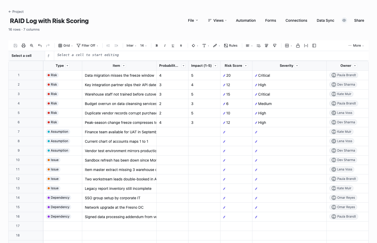The width and height of the screenshot is (377, 243).
Task: Click the formula bar input field
Action: click(211, 55)
